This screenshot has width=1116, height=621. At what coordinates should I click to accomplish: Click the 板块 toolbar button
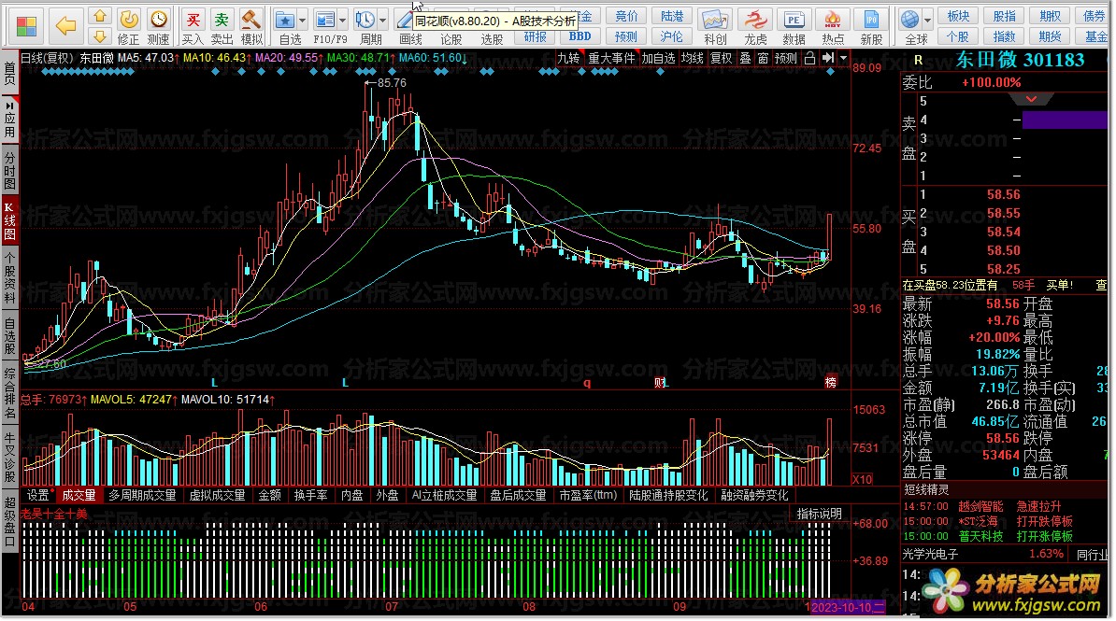click(x=958, y=16)
